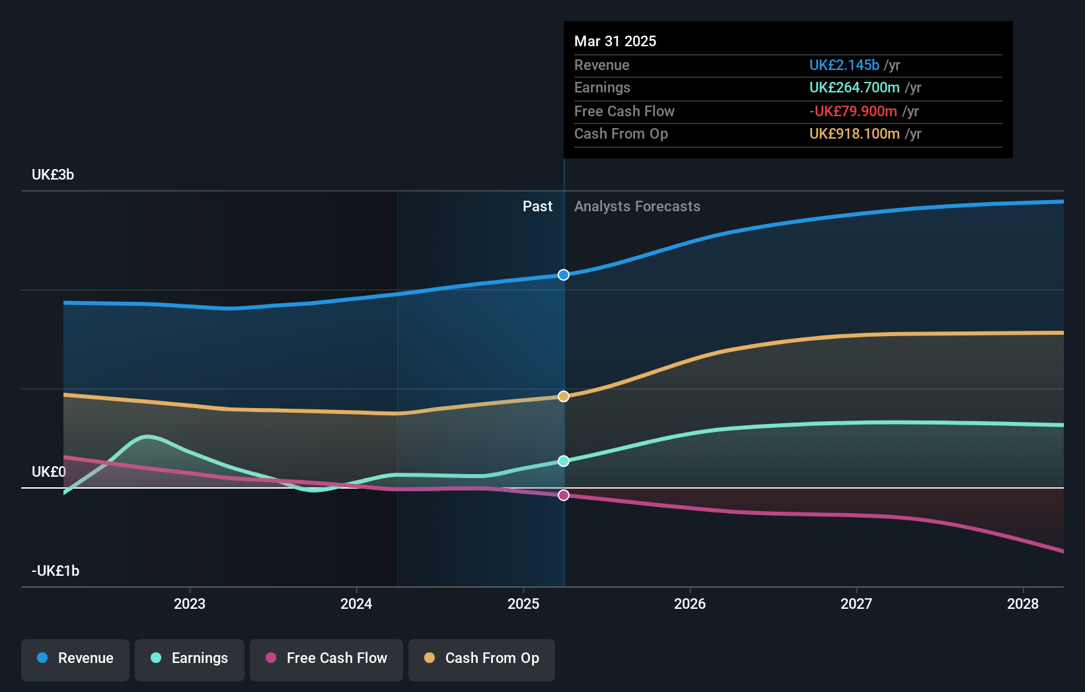Screen dimensions: 1085x692
Task: Click the Mar 31 2025 tooltip header
Action: [x=615, y=41]
